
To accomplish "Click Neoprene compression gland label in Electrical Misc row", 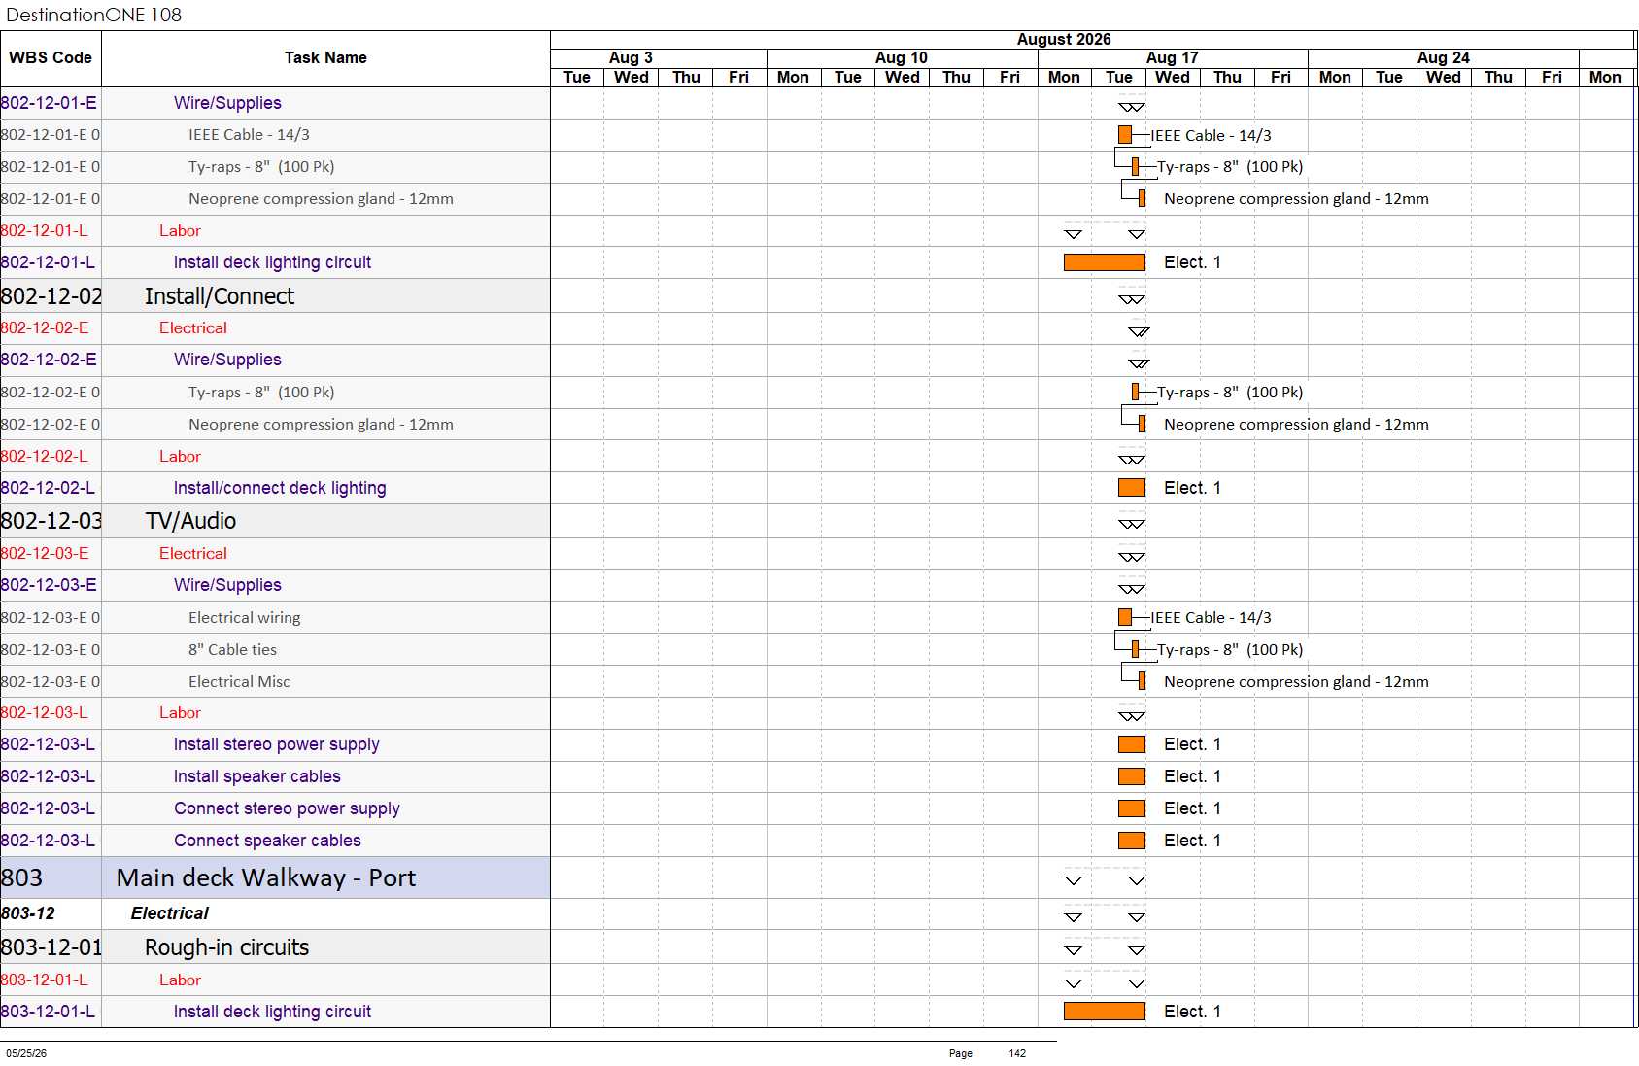I will pos(1296,682).
